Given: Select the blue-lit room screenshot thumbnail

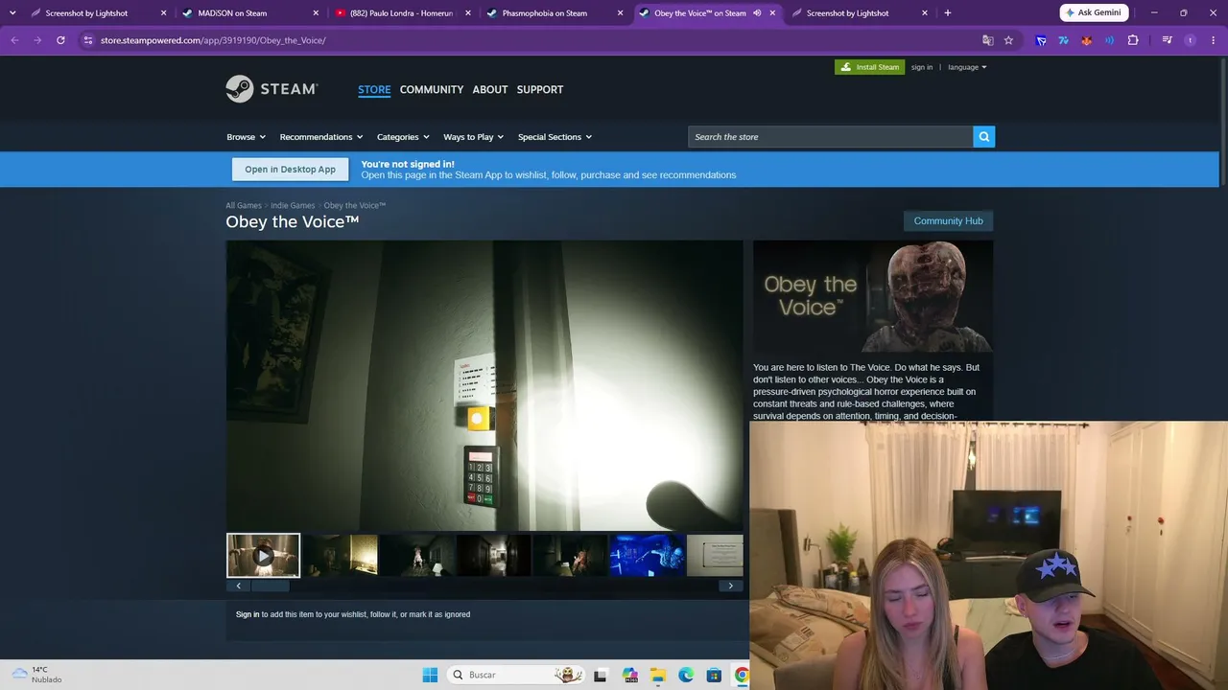Looking at the screenshot, I should pos(648,556).
